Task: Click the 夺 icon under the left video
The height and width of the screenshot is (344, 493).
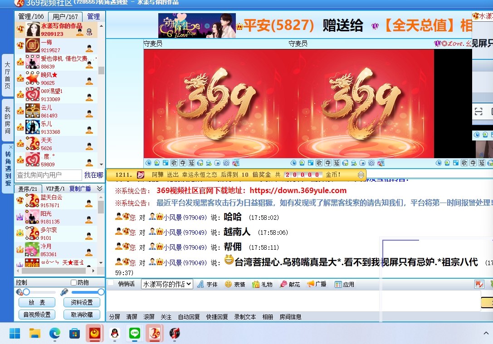Action: click(183, 163)
